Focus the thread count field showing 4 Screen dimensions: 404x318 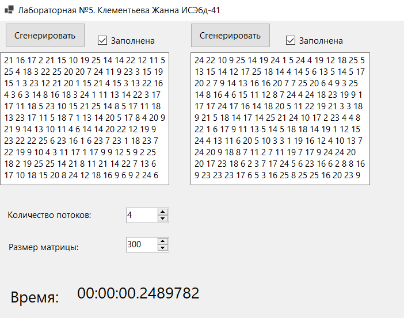(141, 215)
